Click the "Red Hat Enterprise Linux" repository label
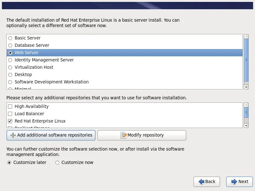The image size is (255, 191). point(40,121)
